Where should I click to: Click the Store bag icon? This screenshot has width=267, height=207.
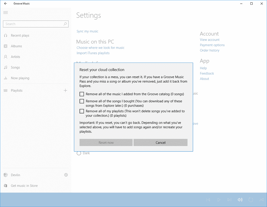point(6,186)
